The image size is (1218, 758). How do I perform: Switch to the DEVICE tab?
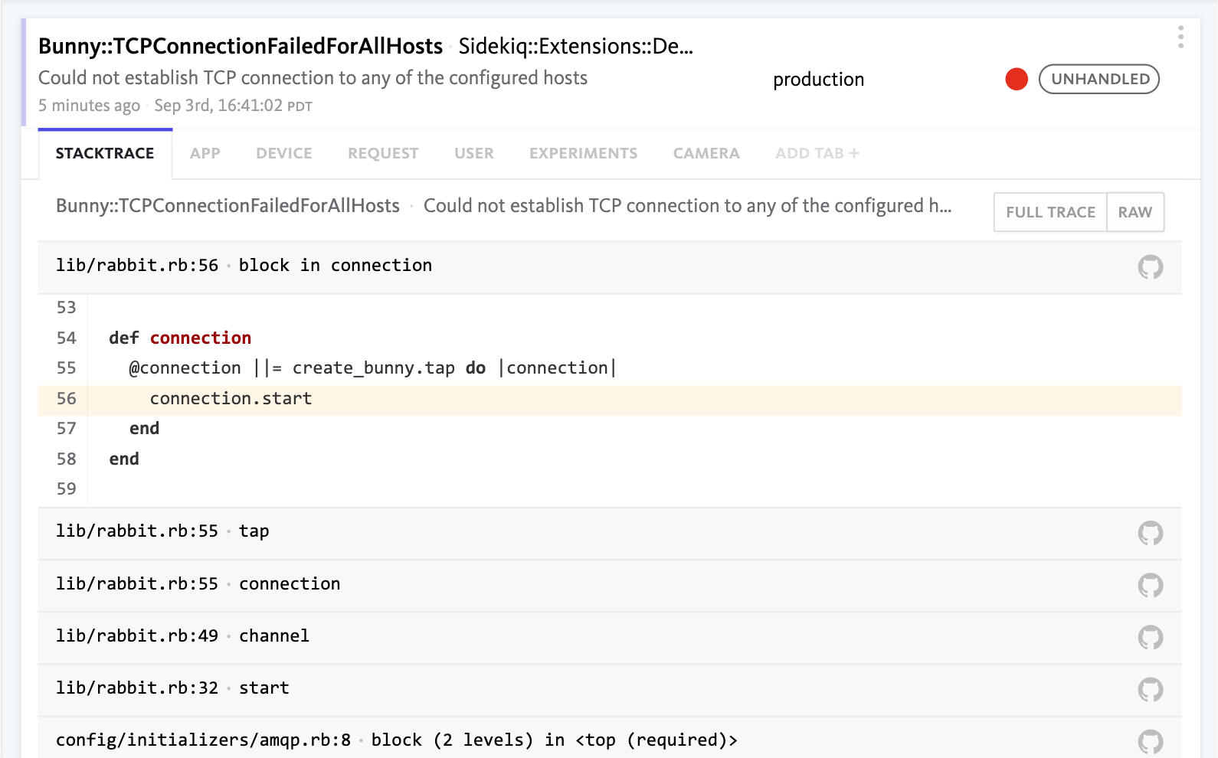point(284,153)
